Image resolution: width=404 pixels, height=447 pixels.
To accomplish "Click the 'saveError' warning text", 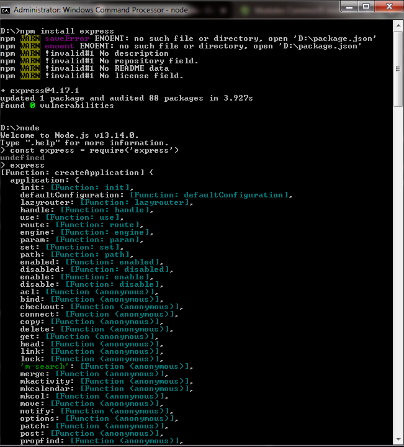I will (x=67, y=38).
